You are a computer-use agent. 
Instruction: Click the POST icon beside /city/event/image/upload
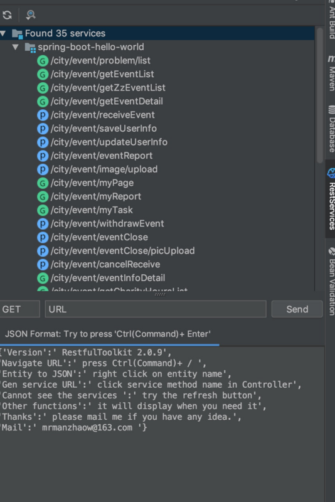(43, 169)
